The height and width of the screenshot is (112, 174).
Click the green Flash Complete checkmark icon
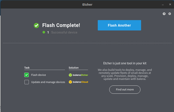pyautogui.click(x=36, y=25)
